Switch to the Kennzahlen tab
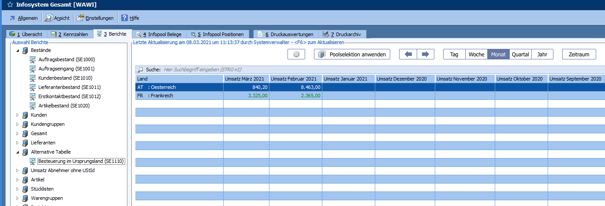The image size is (605, 206). pos(70,34)
